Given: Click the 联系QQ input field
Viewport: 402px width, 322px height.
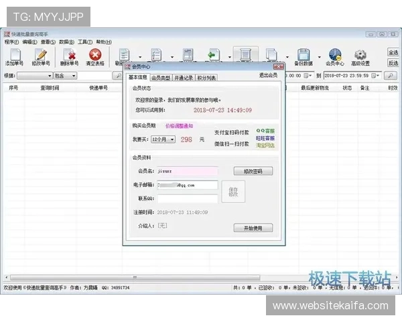Looking at the screenshot, I should tap(188, 199).
